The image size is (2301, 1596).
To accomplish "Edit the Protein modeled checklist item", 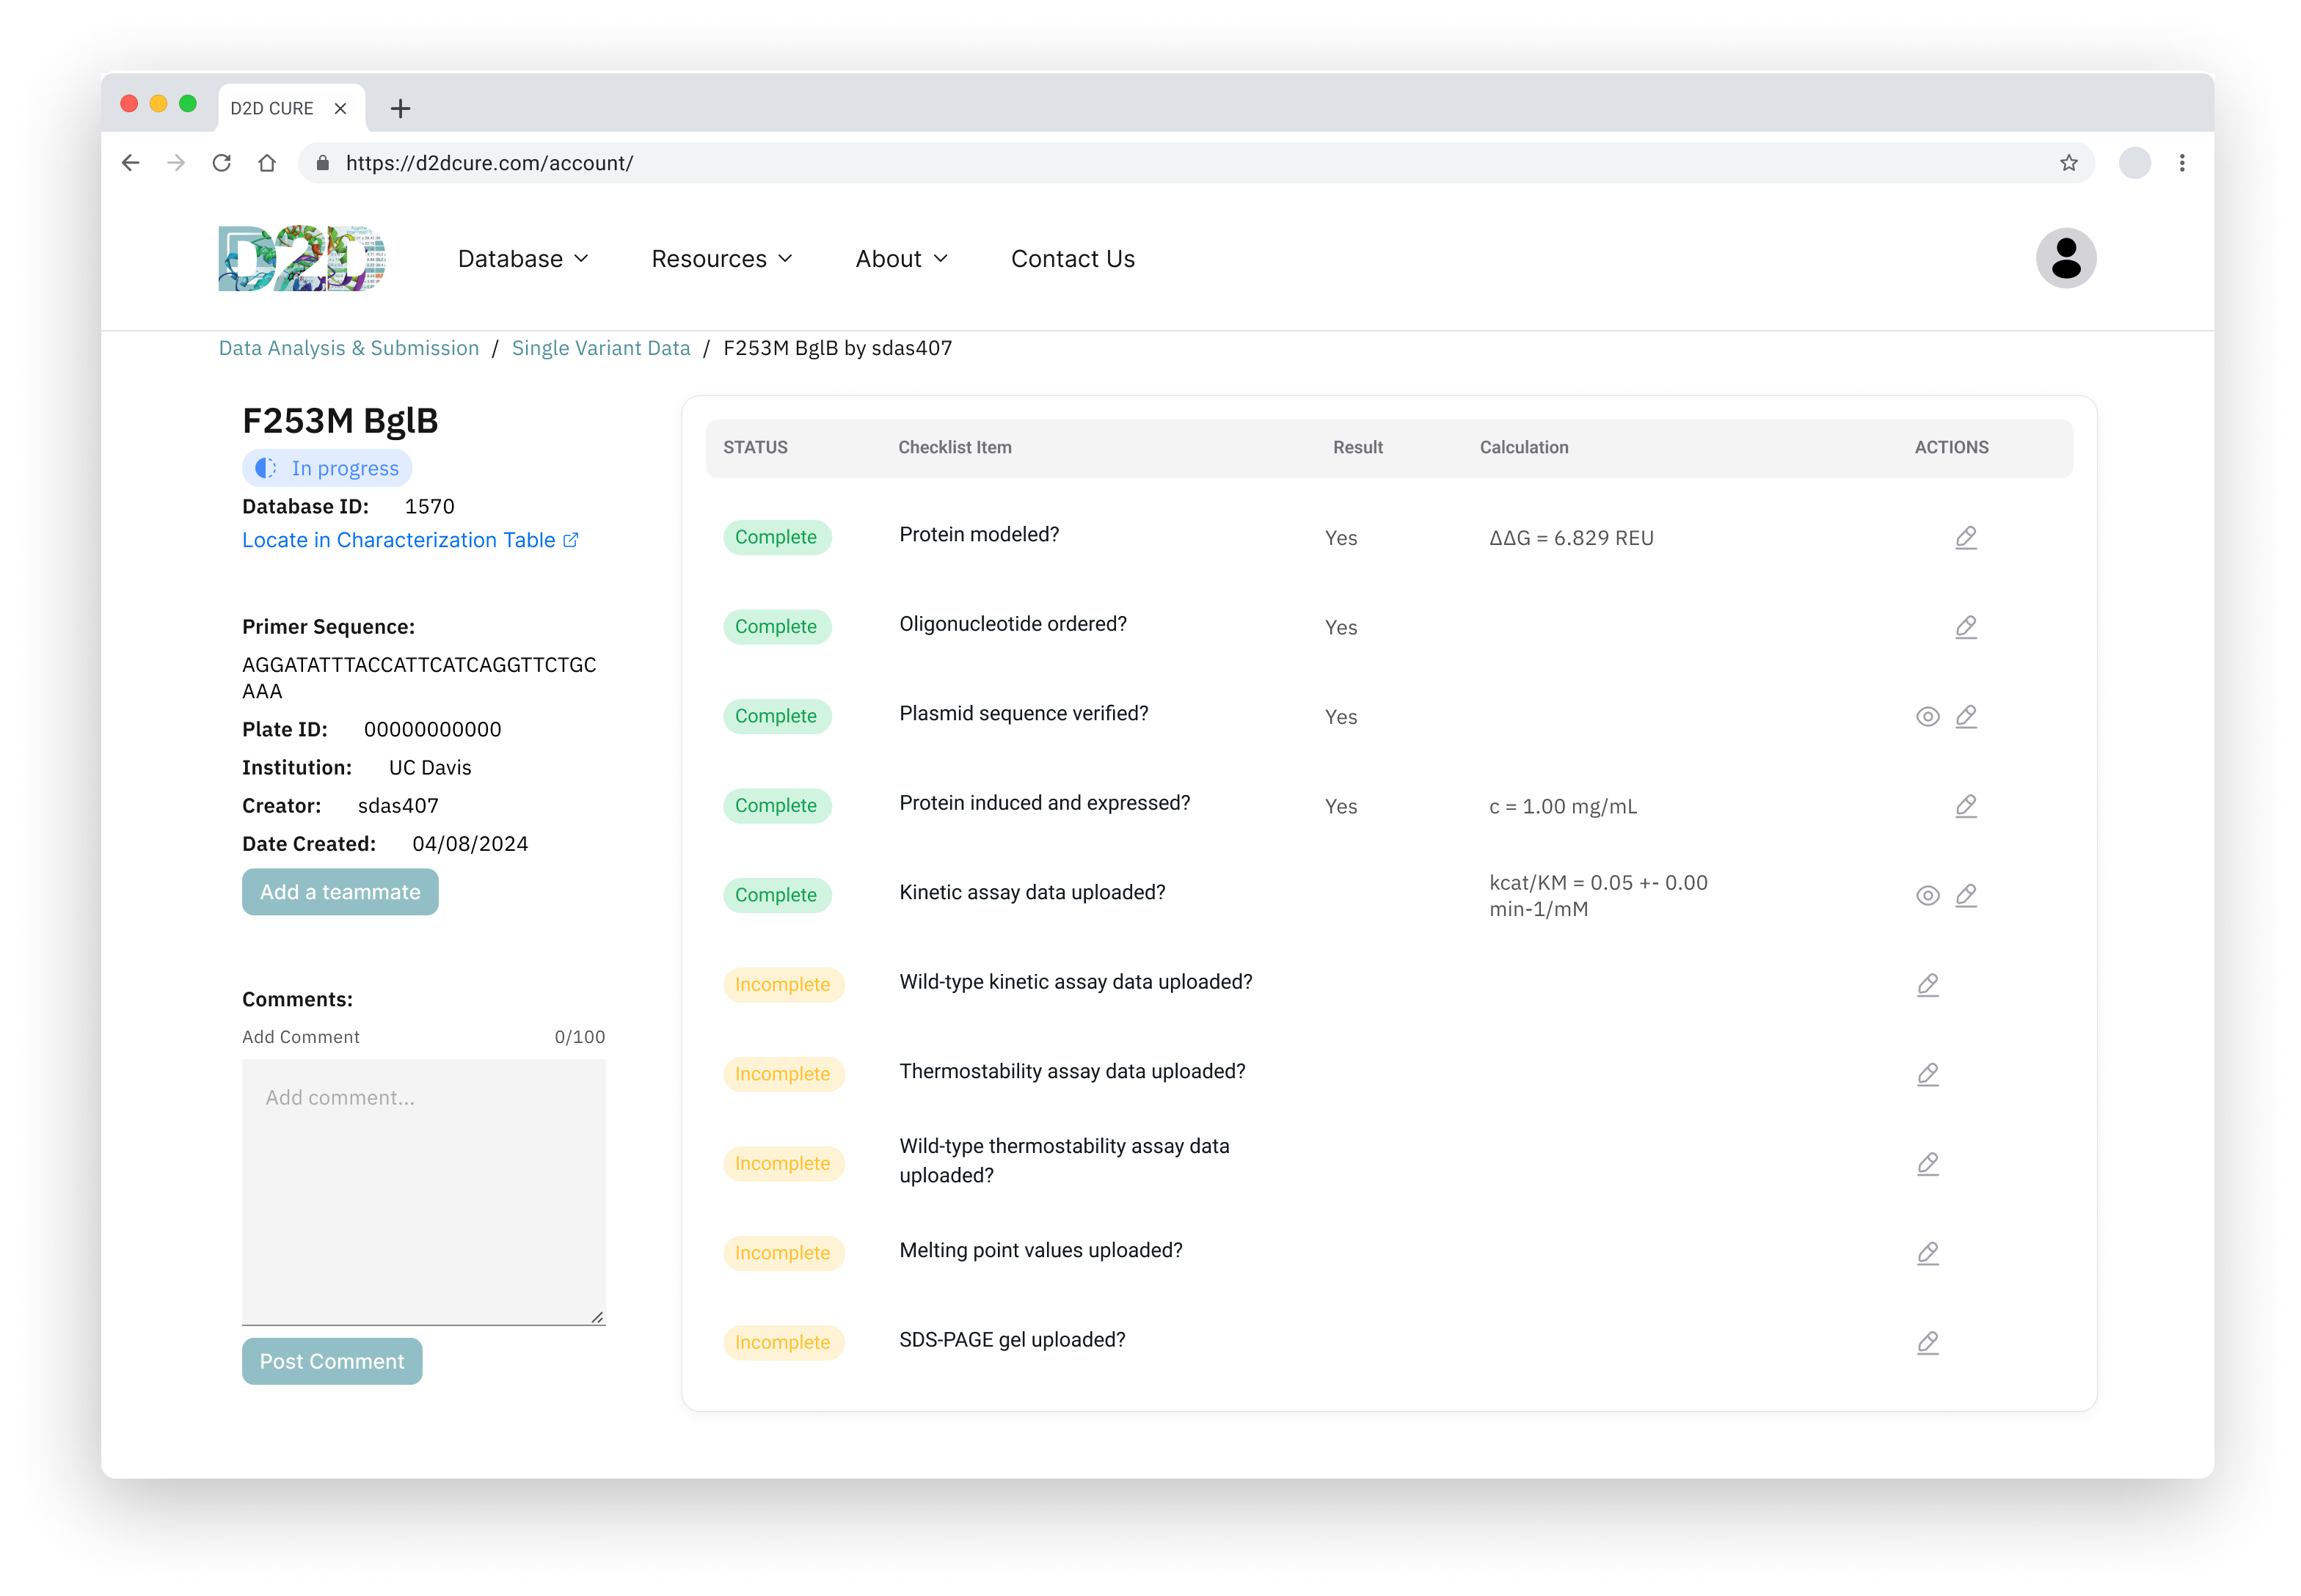I will pyautogui.click(x=1965, y=538).
